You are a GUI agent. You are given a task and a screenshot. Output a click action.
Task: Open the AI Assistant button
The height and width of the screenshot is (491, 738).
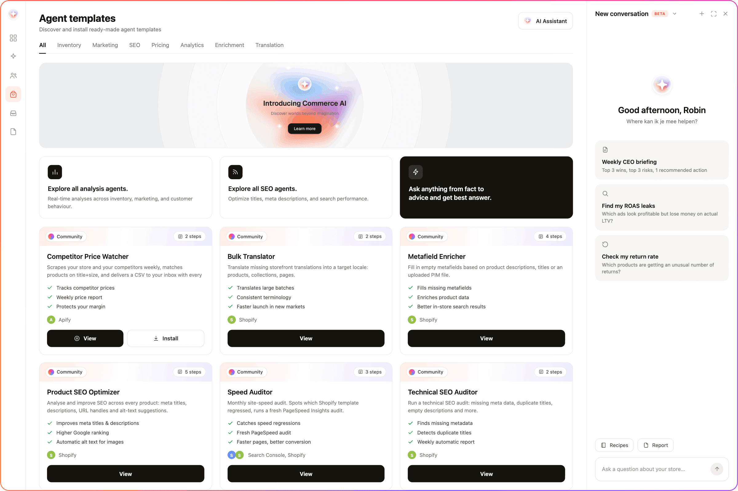tap(545, 21)
